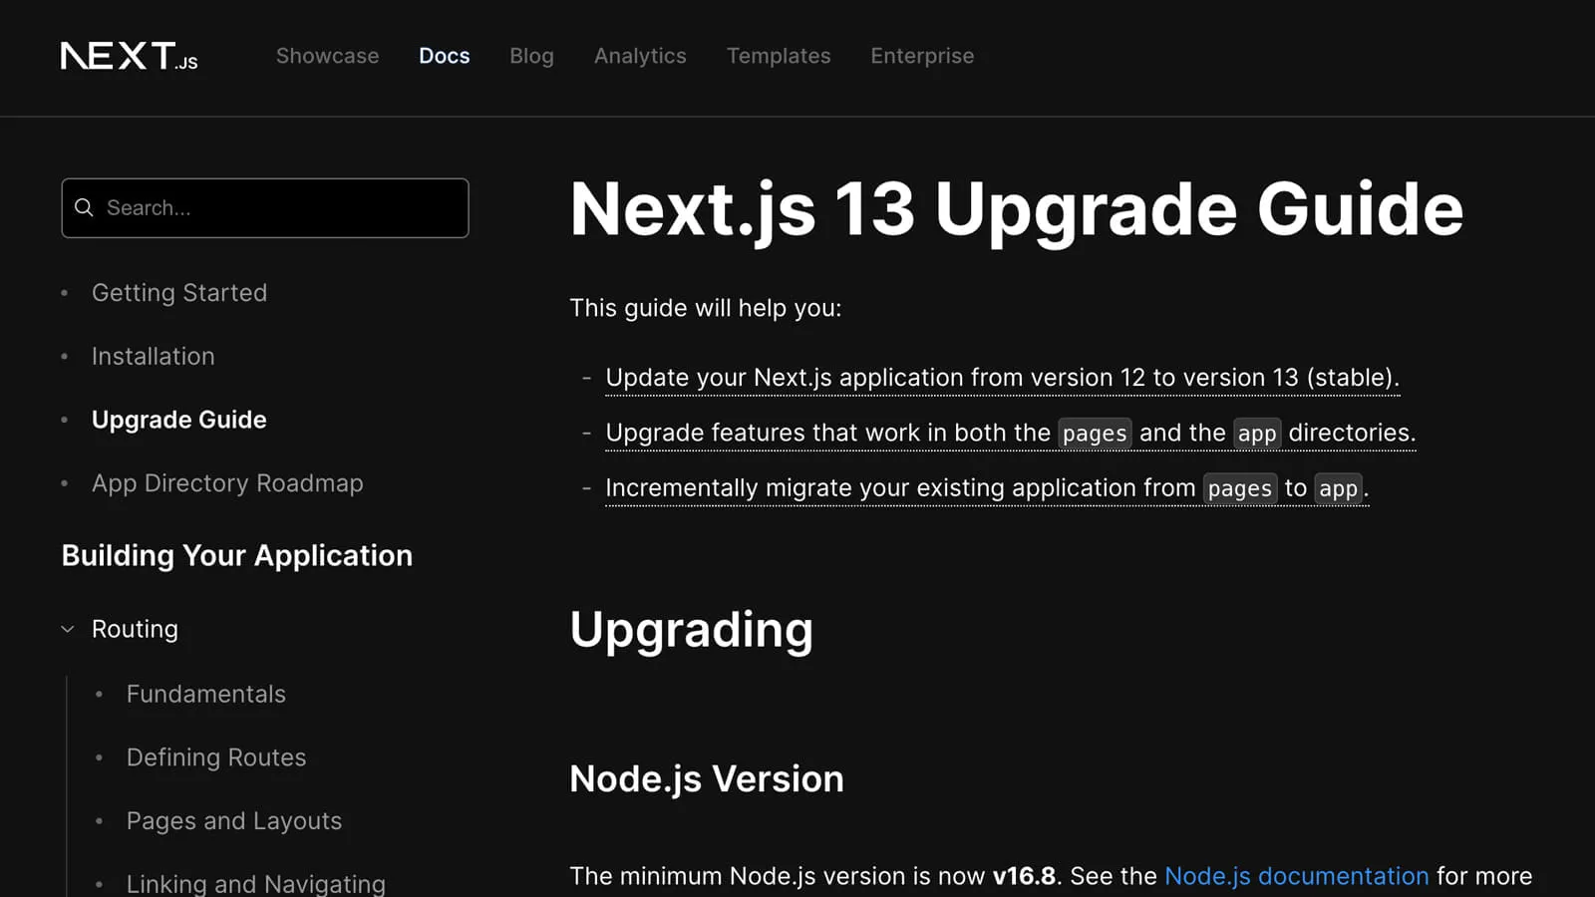Open the Showcase menu item
Viewport: 1595px width, 897px height.
click(327, 56)
